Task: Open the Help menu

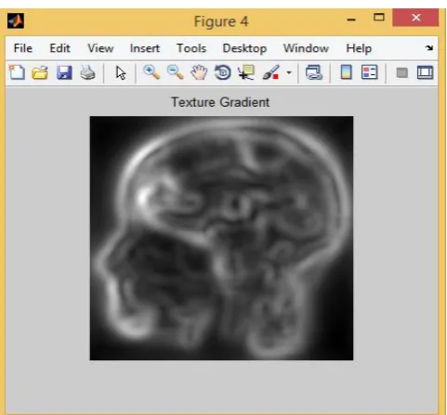Action: point(359,48)
